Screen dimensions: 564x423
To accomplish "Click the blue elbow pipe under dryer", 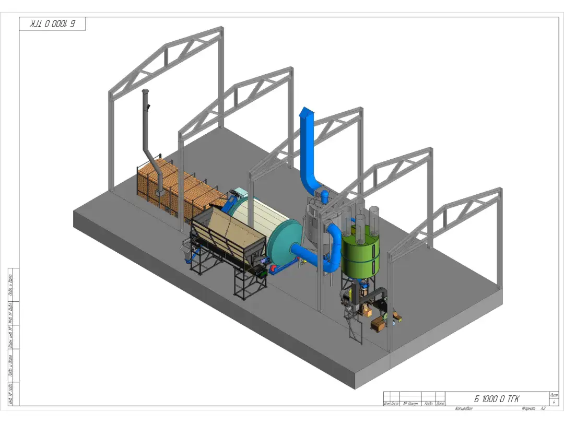I will point(330,263).
